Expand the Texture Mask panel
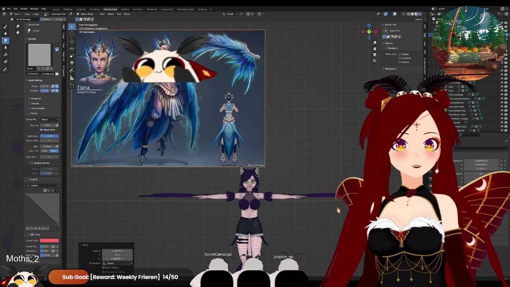 tap(37, 108)
